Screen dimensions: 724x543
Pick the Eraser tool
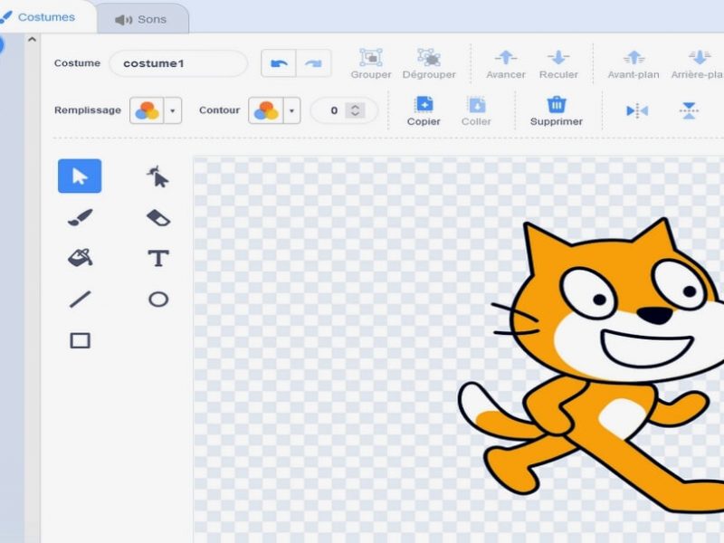158,217
